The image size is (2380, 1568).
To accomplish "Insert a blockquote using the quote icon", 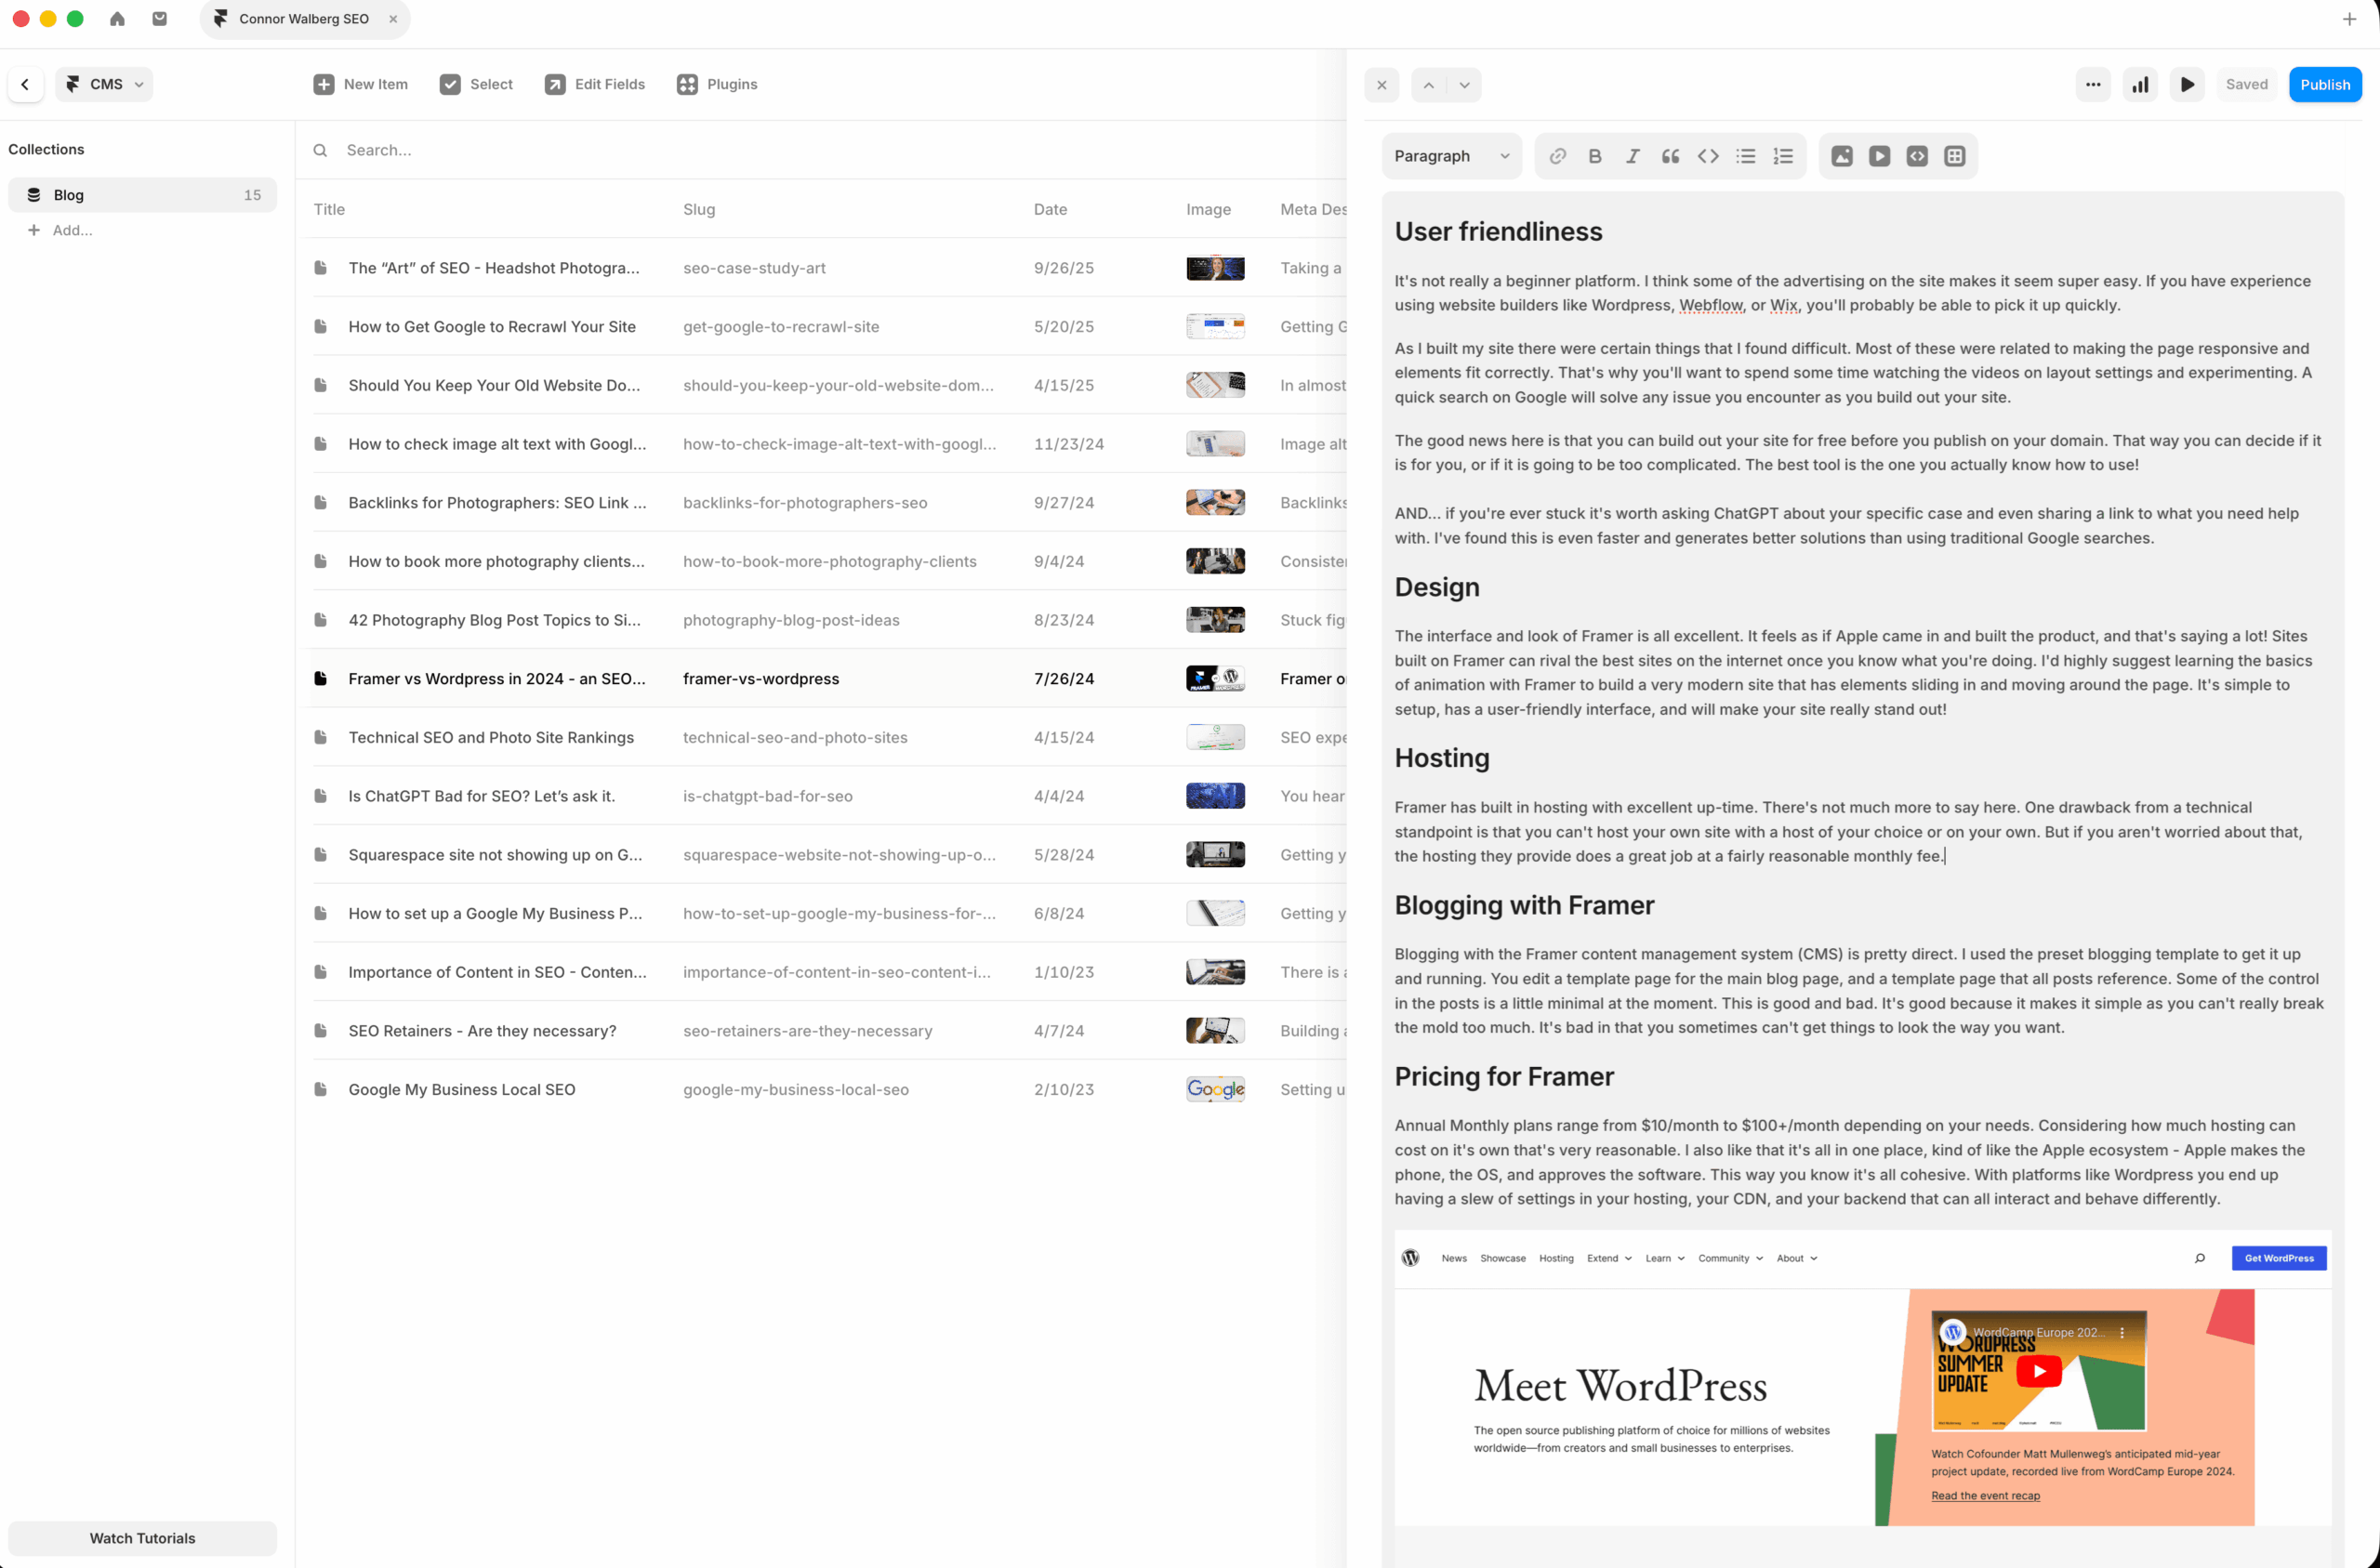I will pyautogui.click(x=1670, y=156).
